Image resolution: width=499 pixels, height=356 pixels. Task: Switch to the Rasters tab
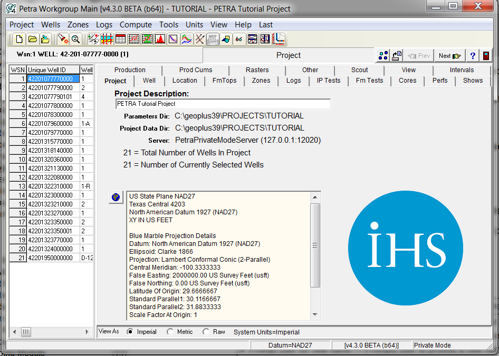[x=257, y=70]
